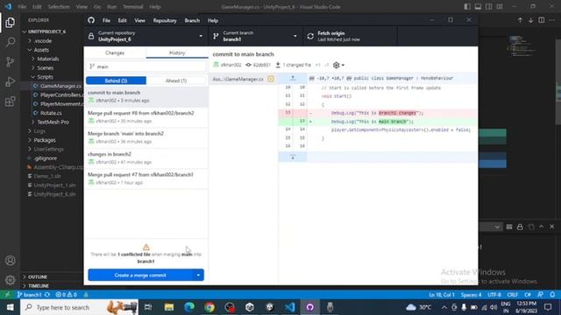Go to previous change arrow in VS Code editor
561x315 pixels.
point(520,20)
